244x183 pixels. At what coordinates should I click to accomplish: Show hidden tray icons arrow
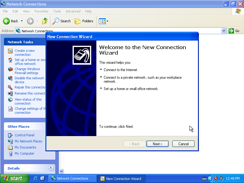[210, 178]
